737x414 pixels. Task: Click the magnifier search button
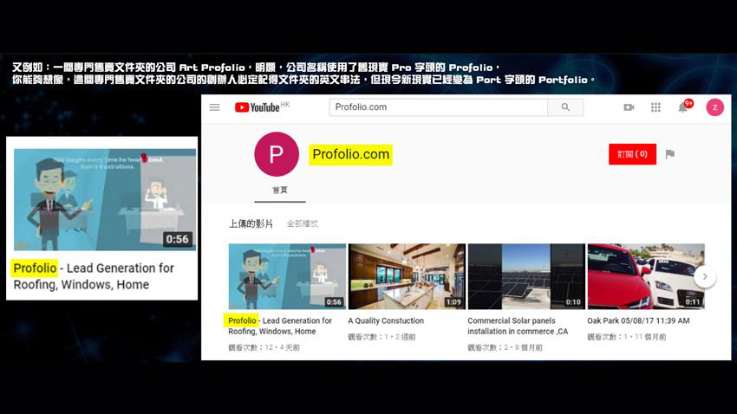tap(565, 107)
